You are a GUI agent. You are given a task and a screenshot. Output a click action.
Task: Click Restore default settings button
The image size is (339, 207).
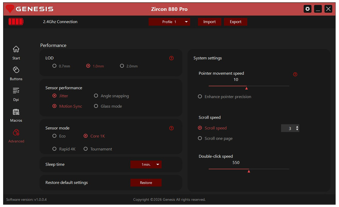point(146,183)
